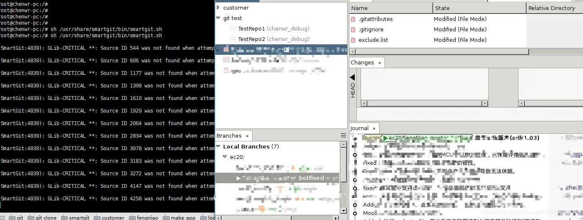This screenshot has width=583, height=220.
Task: Close the Branches tab
Action: pos(247,136)
